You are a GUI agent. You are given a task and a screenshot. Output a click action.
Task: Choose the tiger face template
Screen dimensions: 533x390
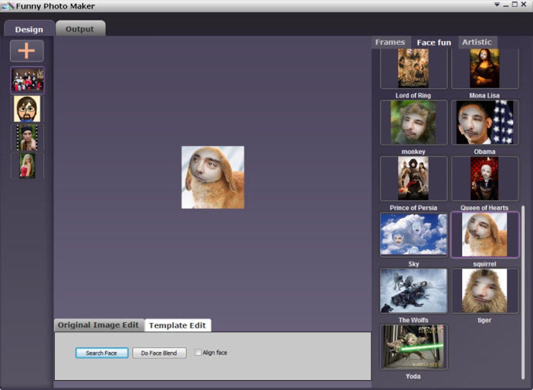[x=485, y=291]
